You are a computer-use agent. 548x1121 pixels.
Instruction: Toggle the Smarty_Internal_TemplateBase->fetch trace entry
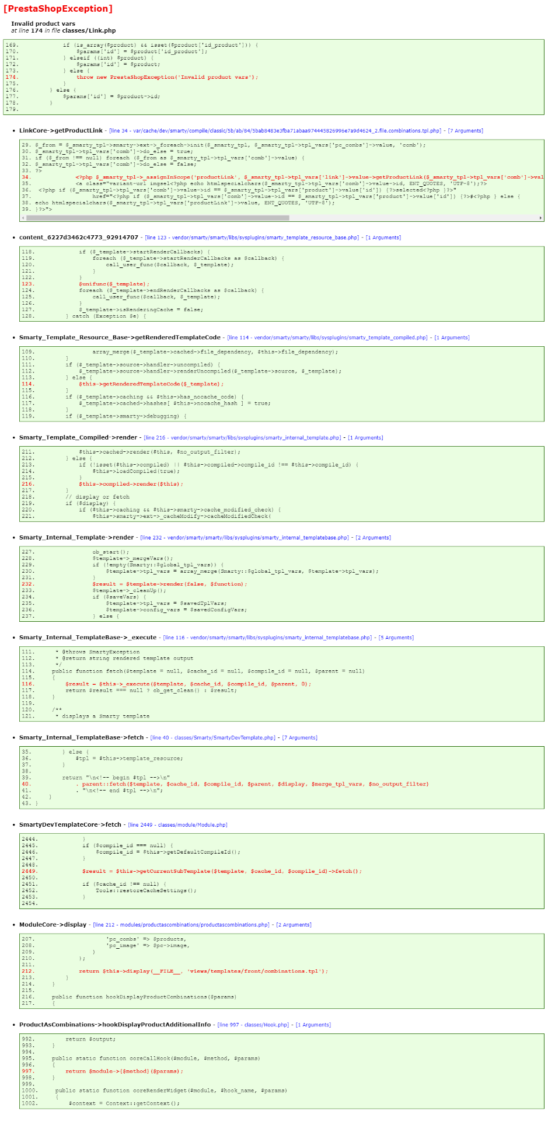[x=82, y=737]
